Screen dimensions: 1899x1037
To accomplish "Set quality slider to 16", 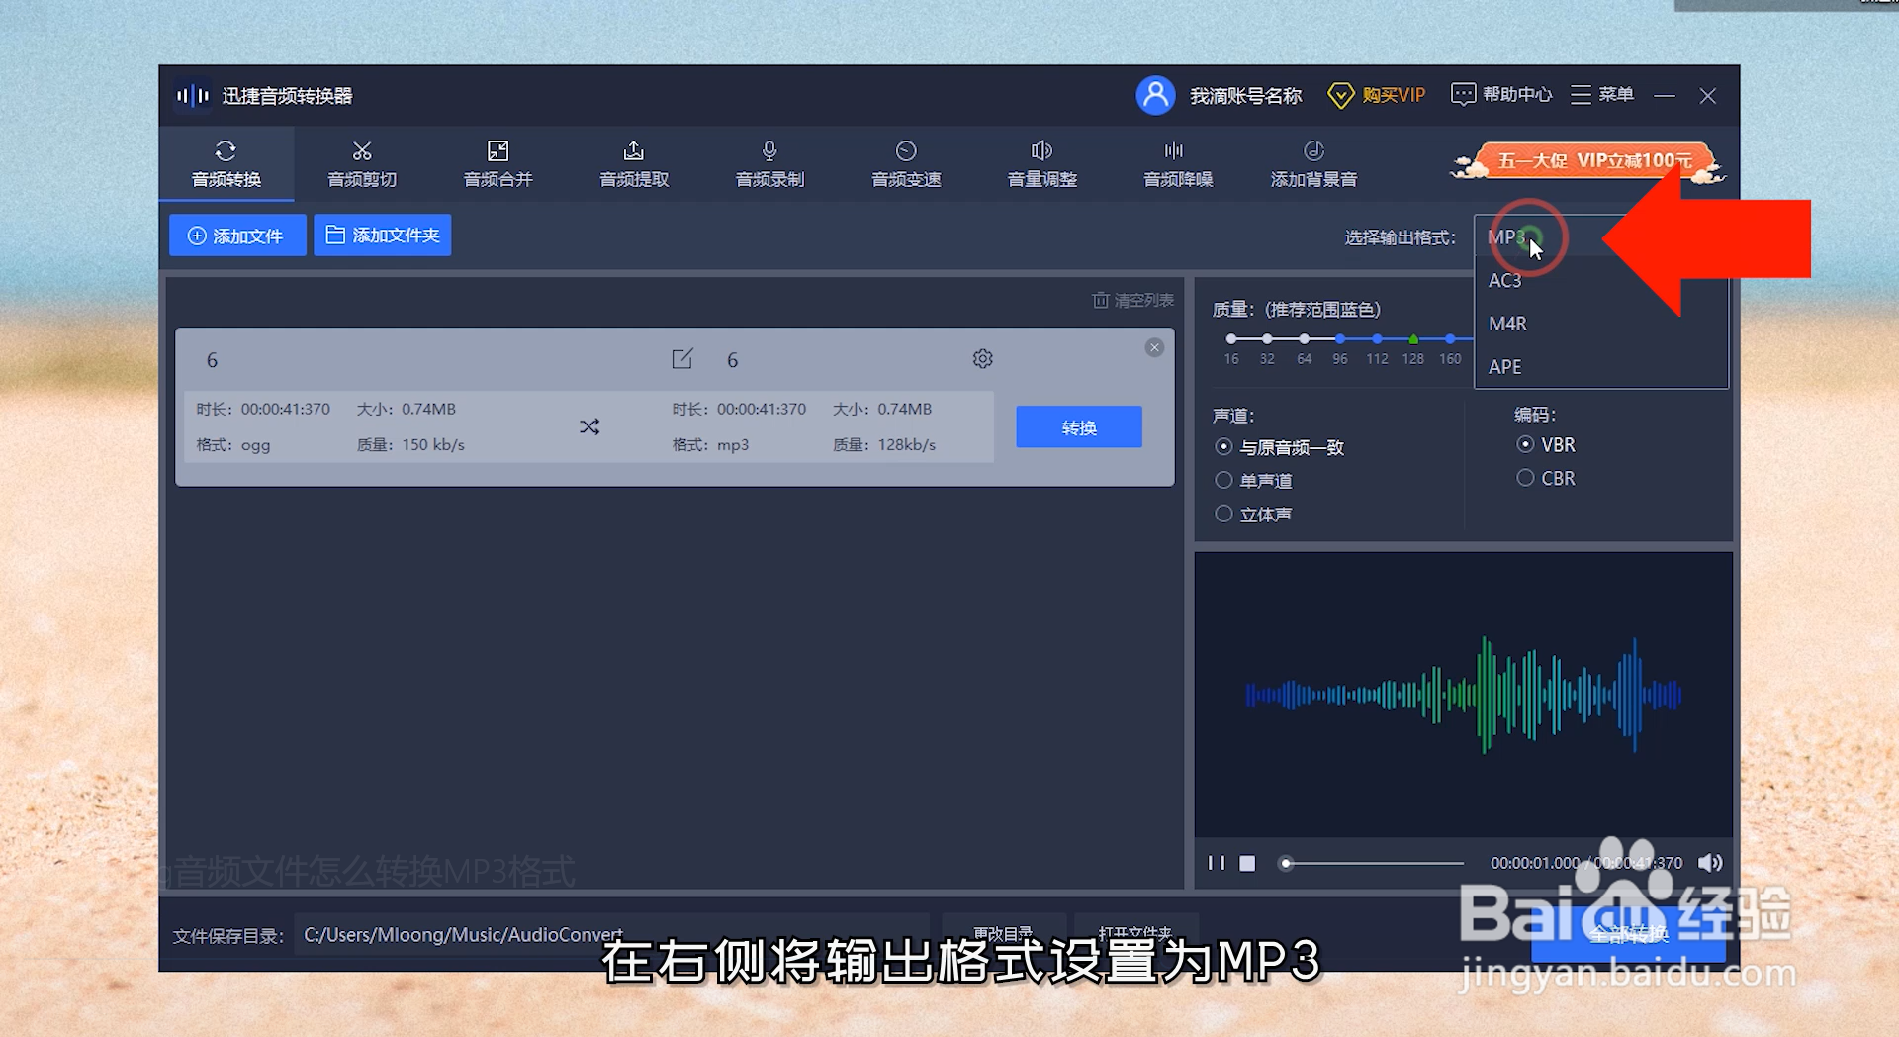I will pyautogui.click(x=1231, y=338).
